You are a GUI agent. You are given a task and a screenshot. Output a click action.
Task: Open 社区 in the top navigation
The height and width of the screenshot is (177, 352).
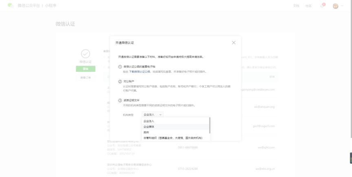(308, 6)
